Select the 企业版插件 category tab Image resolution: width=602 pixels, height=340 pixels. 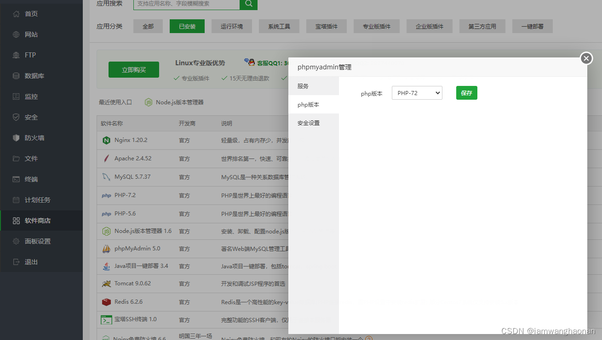[x=430, y=26]
